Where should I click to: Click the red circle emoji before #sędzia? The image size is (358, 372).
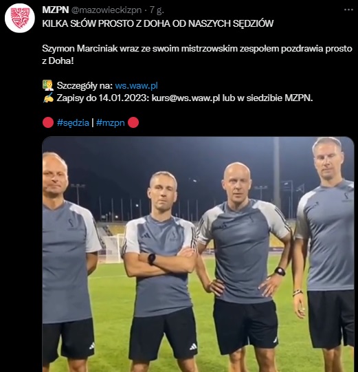click(x=48, y=122)
